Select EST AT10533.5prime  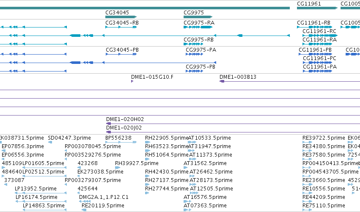click(x=209, y=138)
